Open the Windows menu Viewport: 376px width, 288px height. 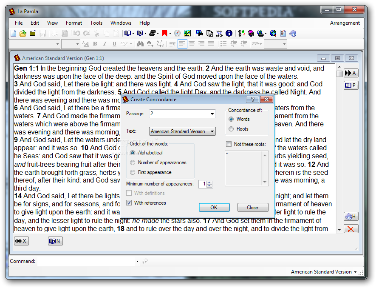(x=121, y=23)
